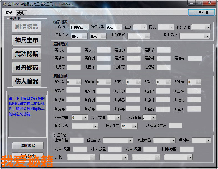Image resolution: width=218 pixels, height=169 pixels.
Task: Pick the 伤人暗器 category button
Action: [27, 81]
